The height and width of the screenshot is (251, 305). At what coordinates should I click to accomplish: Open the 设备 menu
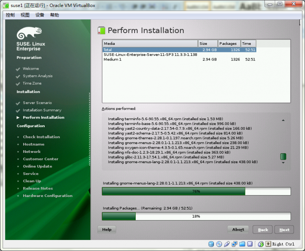pyautogui.click(x=40, y=15)
